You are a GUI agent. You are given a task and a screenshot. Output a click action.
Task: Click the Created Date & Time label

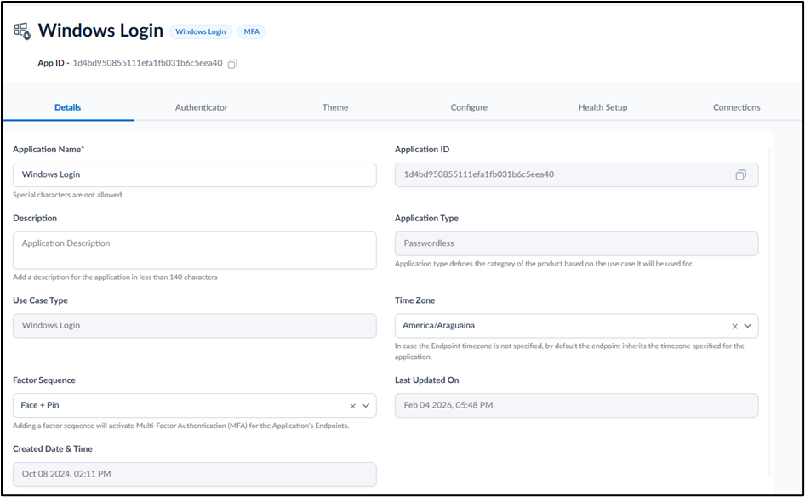click(53, 449)
